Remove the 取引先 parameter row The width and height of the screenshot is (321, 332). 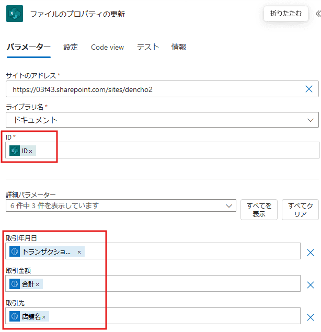(x=310, y=317)
